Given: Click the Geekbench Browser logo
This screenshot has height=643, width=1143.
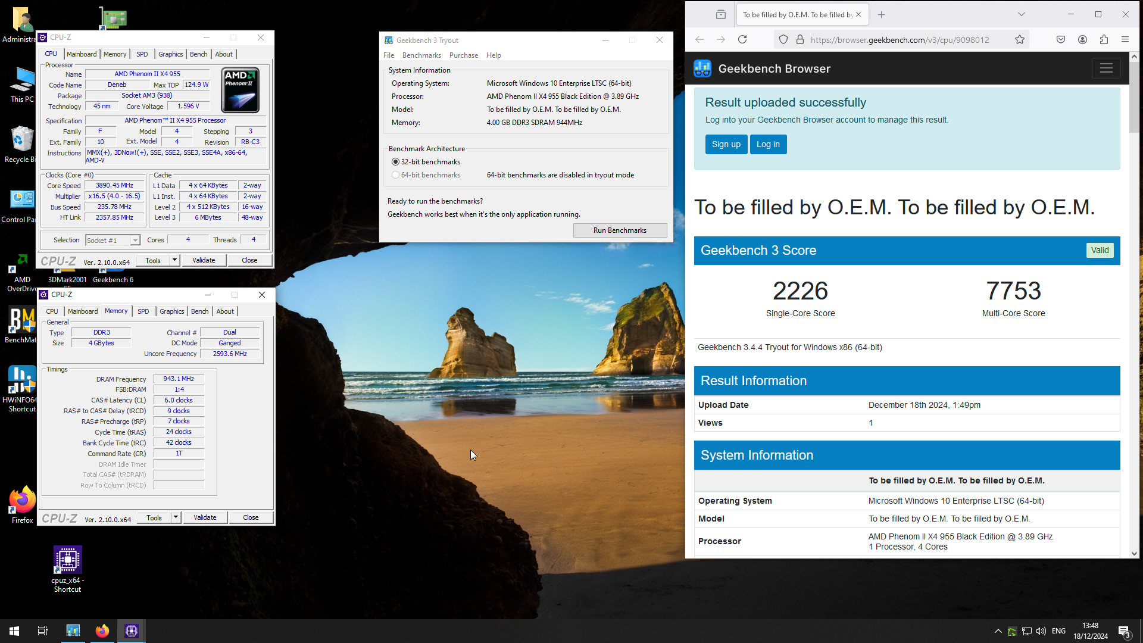Looking at the screenshot, I should pyautogui.click(x=702, y=68).
